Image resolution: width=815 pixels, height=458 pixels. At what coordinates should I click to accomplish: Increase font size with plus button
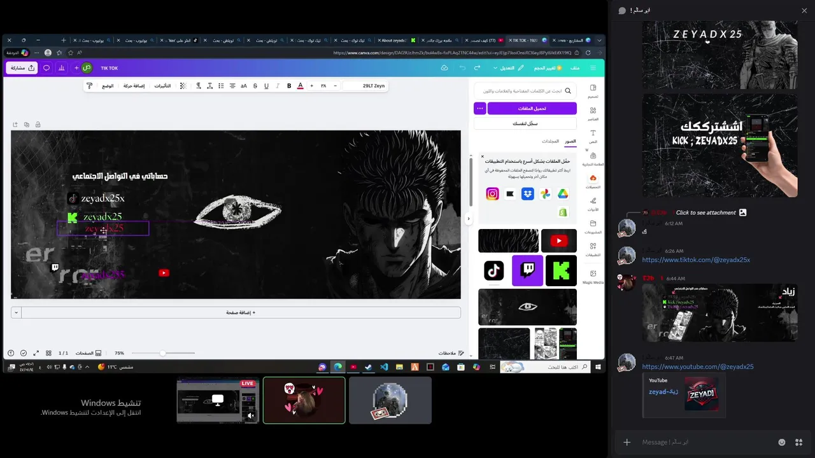pos(311,86)
